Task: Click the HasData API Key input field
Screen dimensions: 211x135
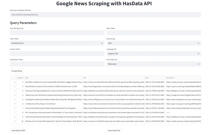Action: click(x=105, y=15)
